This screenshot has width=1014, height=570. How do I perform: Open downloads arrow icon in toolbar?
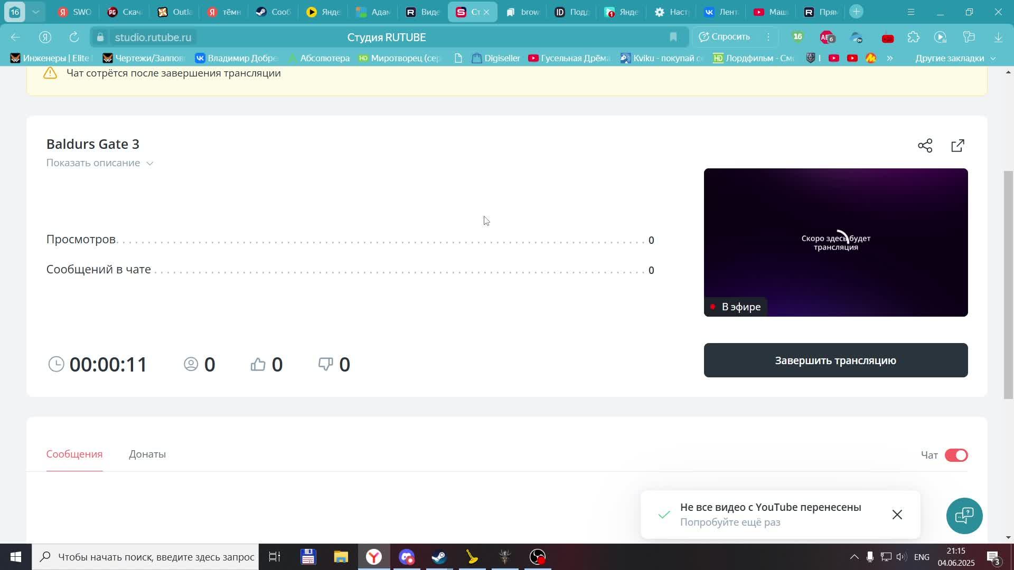coord(998,37)
